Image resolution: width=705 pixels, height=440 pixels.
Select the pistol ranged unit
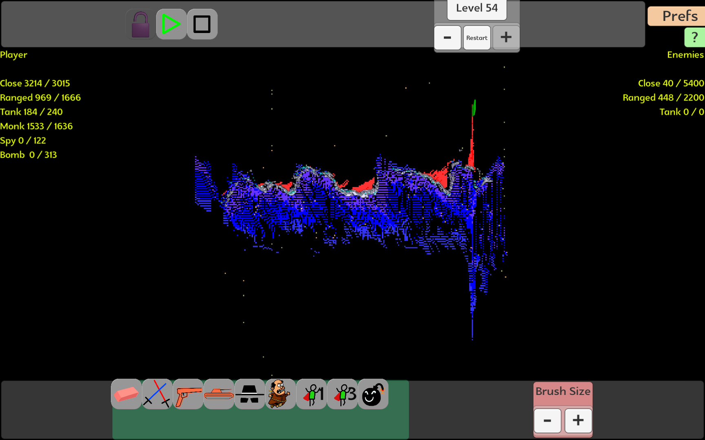[188, 394]
